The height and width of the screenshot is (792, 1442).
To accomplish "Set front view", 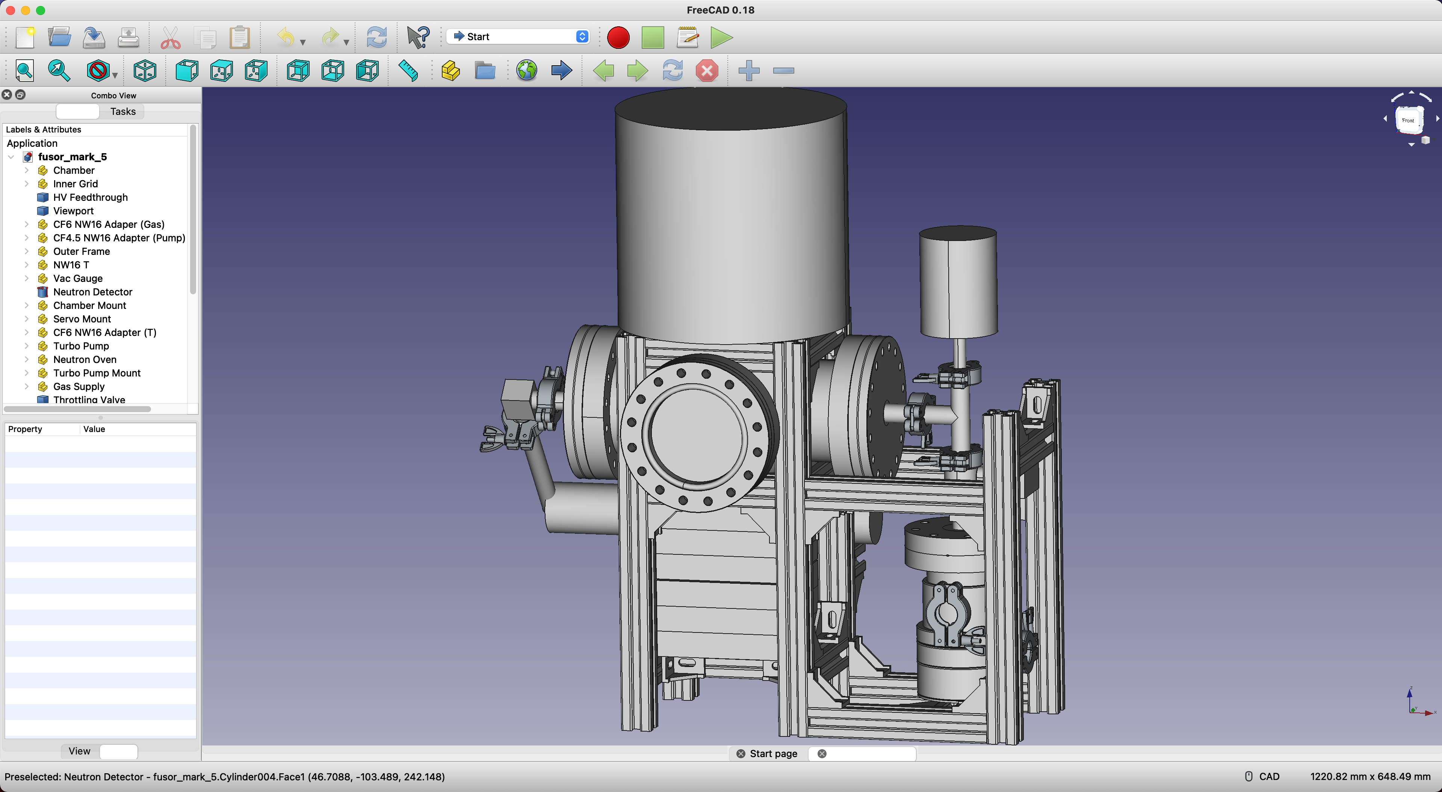I will pos(187,71).
